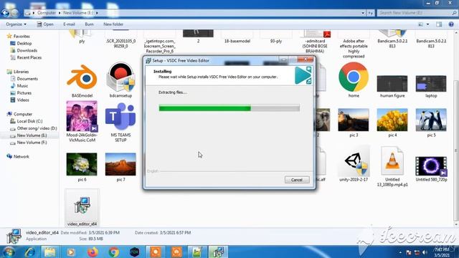The image size is (459, 258).
Task: Click the address bar refresh button
Action: (371, 13)
